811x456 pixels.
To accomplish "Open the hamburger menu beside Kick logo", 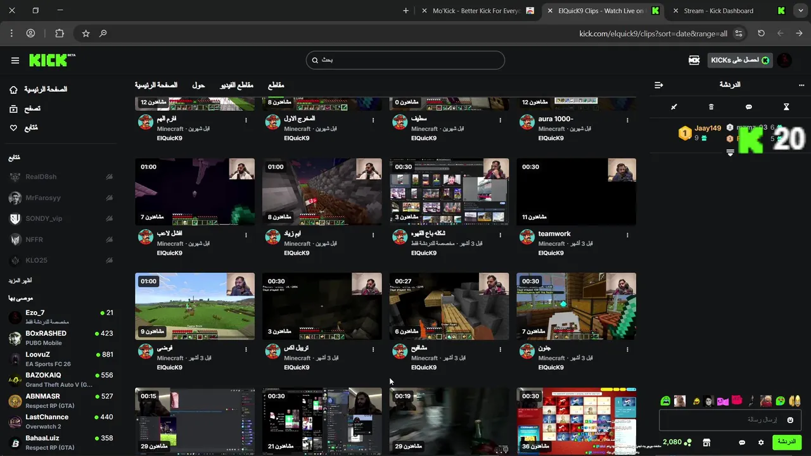I will 15,60.
